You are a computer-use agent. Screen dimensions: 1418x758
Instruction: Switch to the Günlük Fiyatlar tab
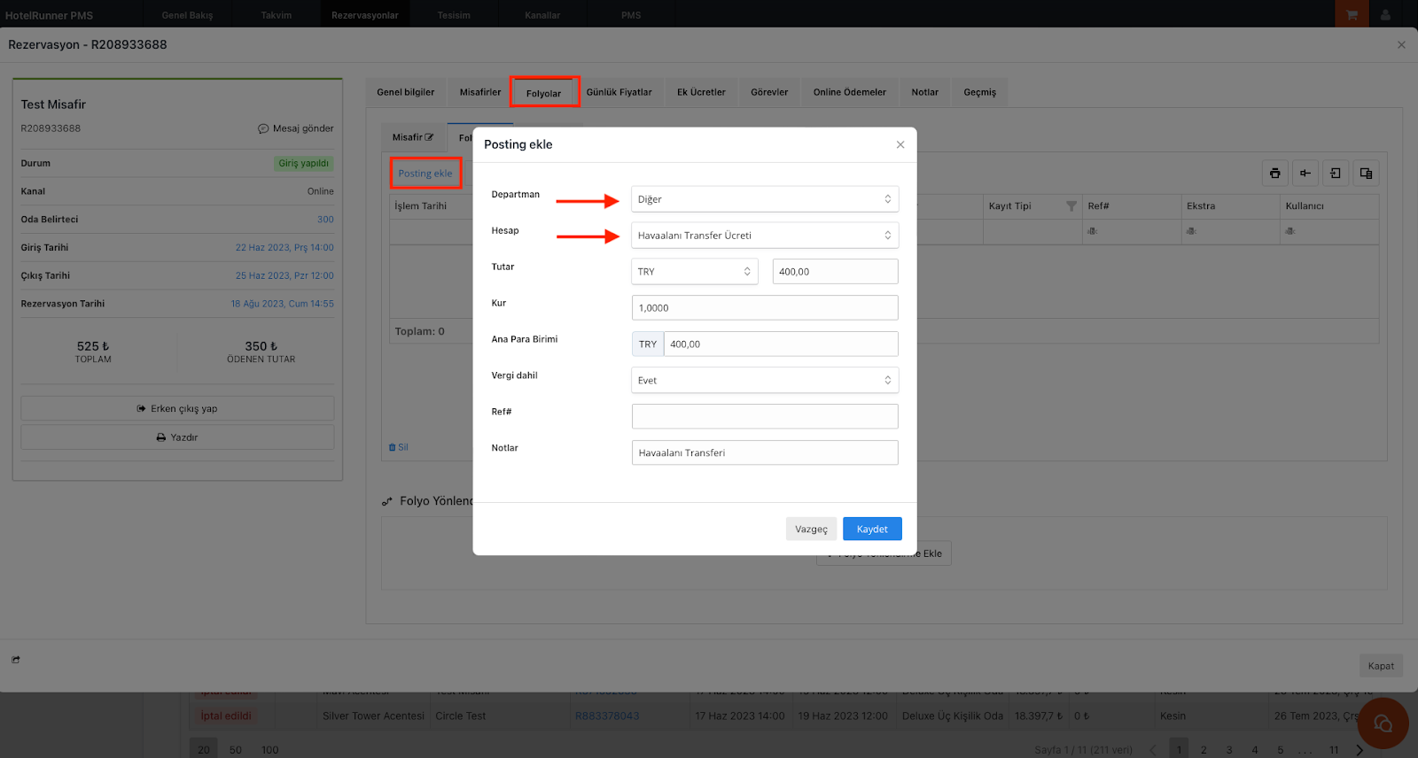pyautogui.click(x=619, y=92)
